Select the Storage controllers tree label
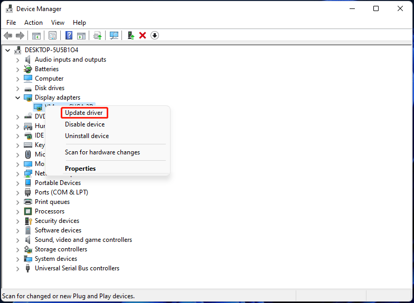414x303 pixels. click(x=61, y=249)
